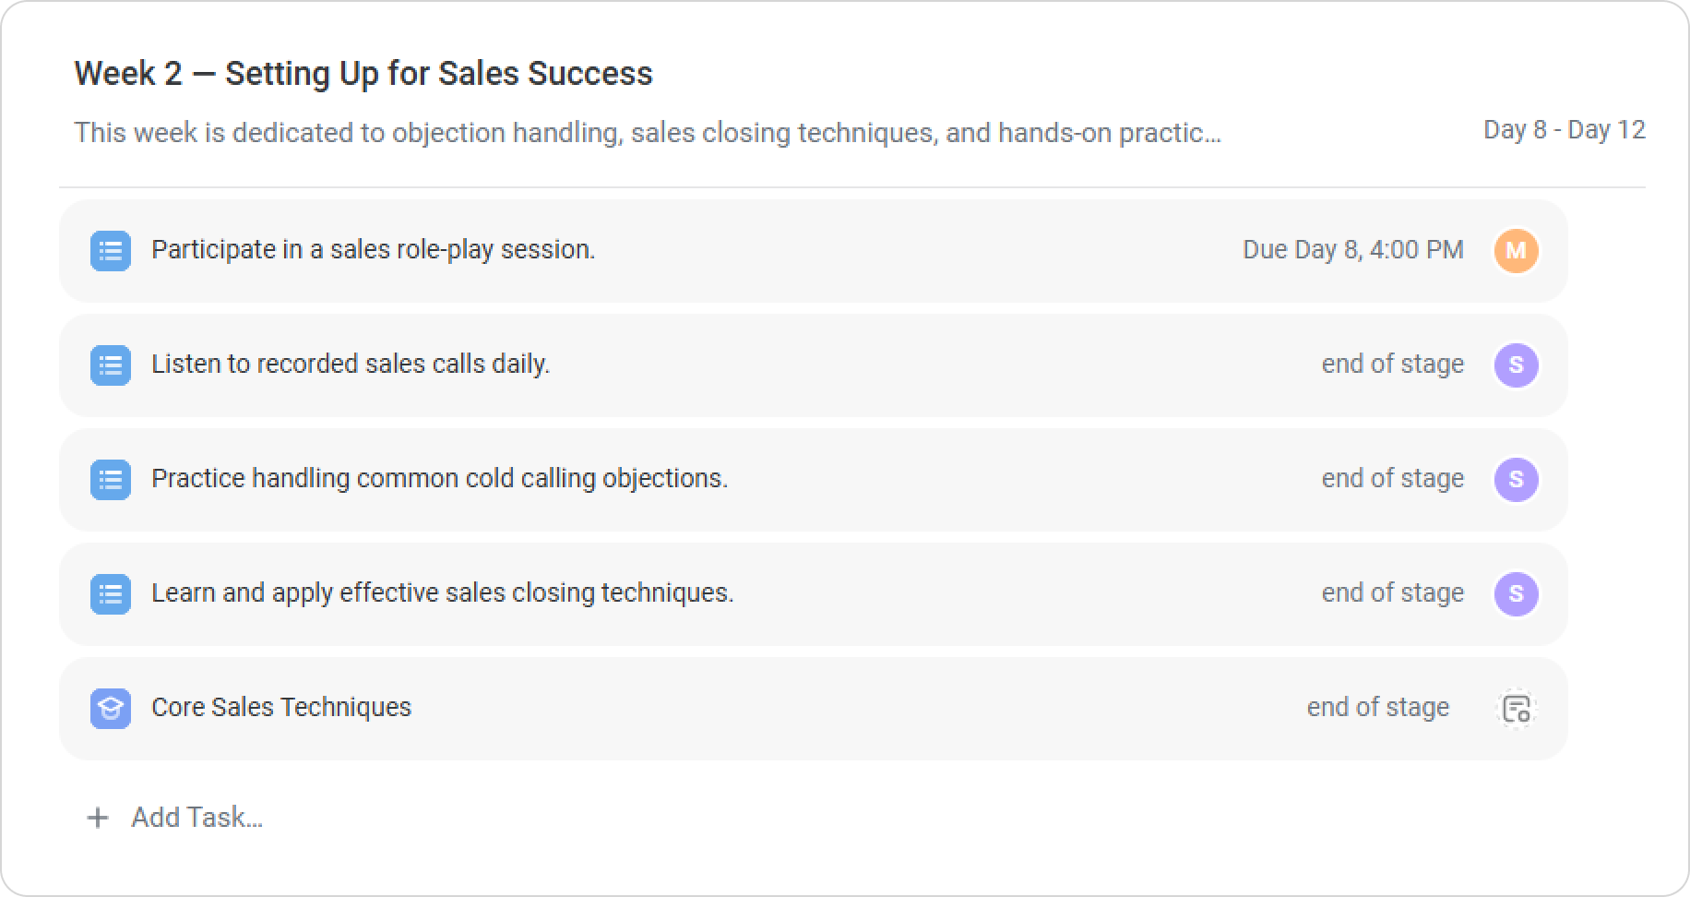The width and height of the screenshot is (1690, 897).
Task: Open 'Practice handling common cold calling objections' task
Action: click(439, 479)
